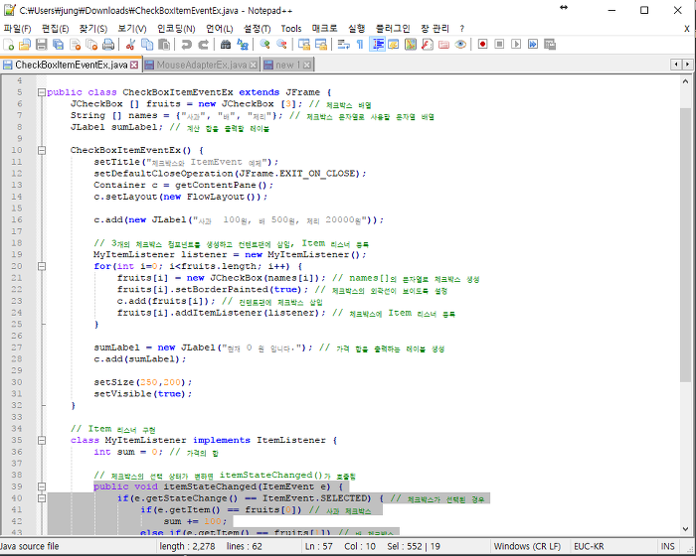Open 플러그인 plugins menu

(393, 29)
